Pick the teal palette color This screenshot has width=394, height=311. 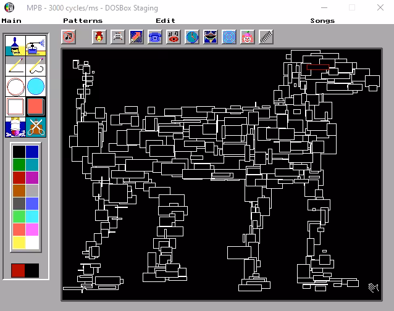(x=32, y=165)
